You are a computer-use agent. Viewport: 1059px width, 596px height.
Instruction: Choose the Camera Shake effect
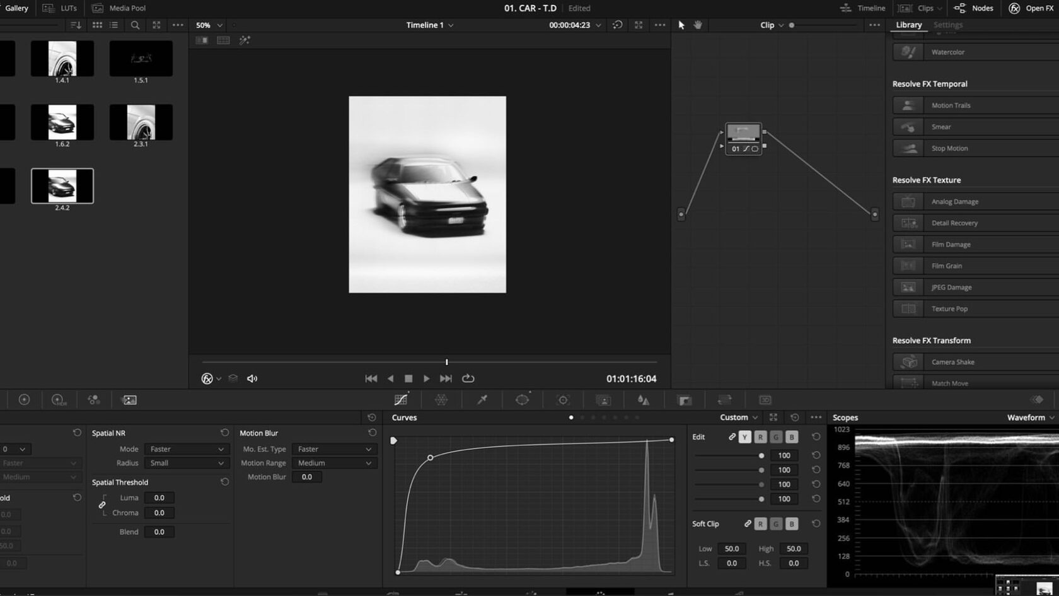952,362
